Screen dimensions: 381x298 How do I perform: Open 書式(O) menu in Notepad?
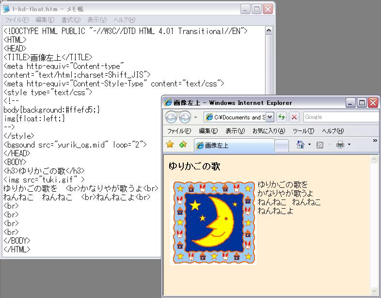71,20
